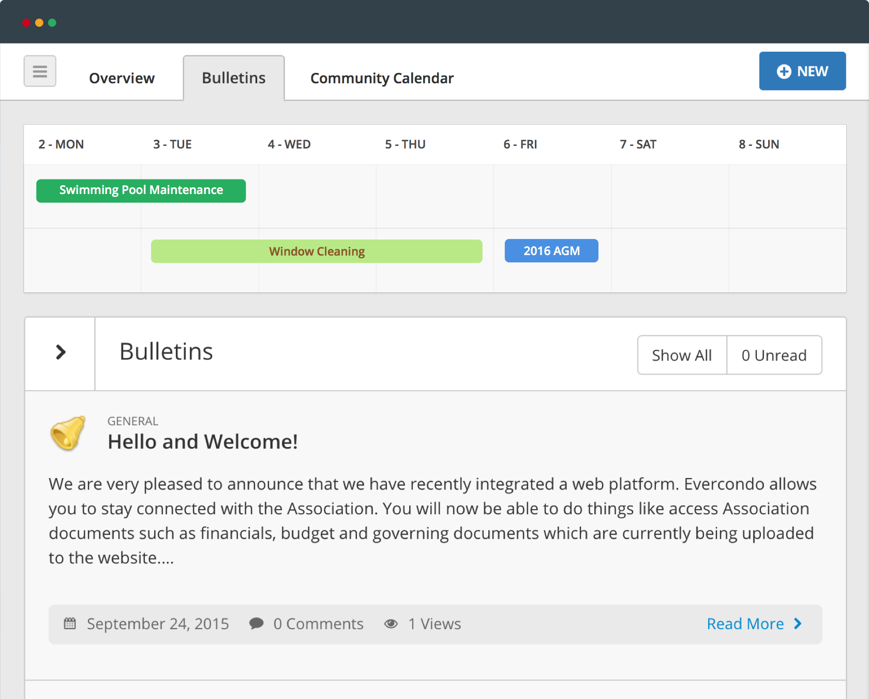Switch to the Overview tab
The image size is (869, 699).
click(x=122, y=78)
